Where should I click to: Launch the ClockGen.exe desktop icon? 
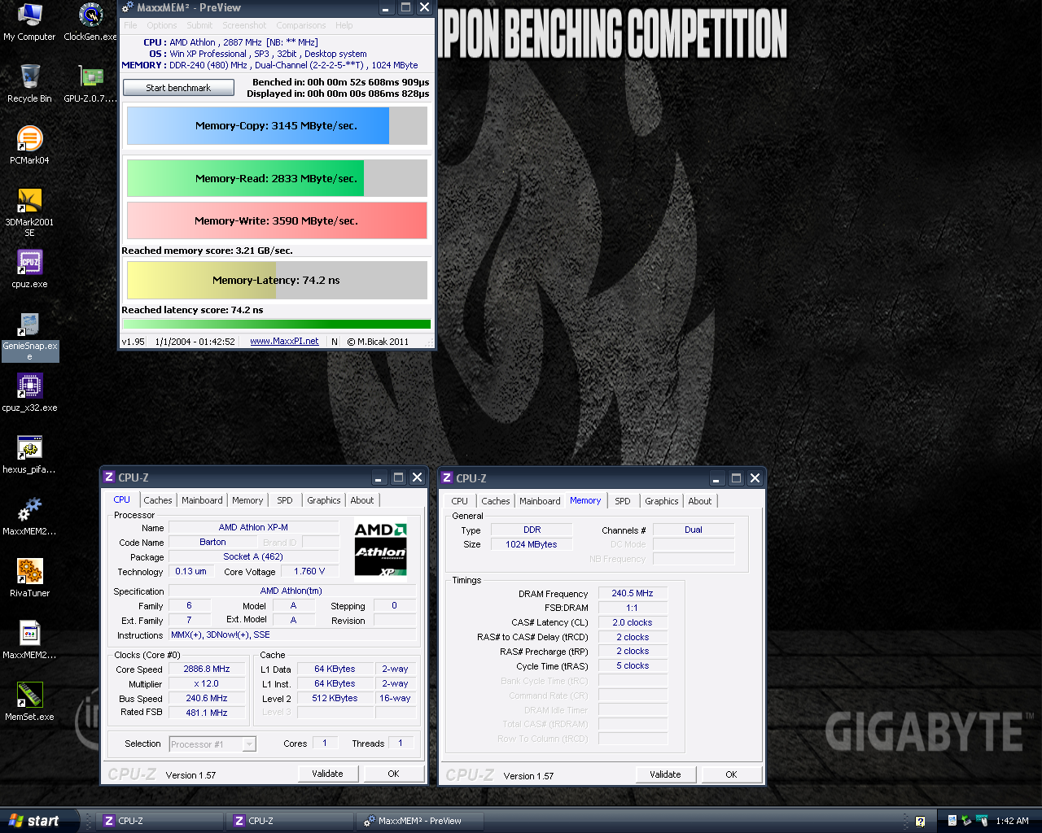click(x=90, y=22)
